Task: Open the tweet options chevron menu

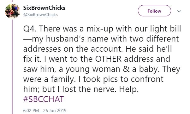Action: [x=179, y=11]
